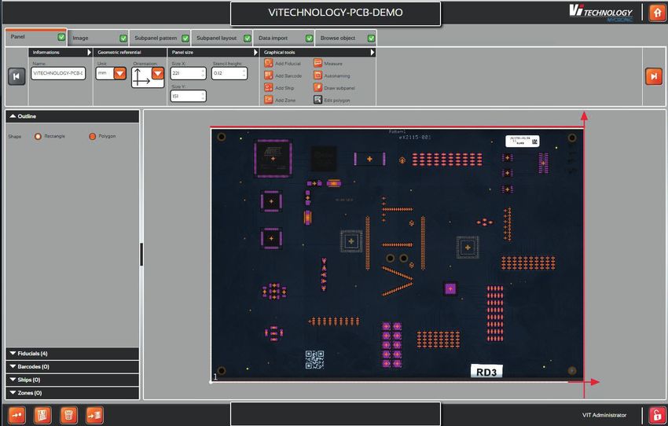Click the "VIT Administrator" user label
Screen dimensions: 668x426
[604, 415]
